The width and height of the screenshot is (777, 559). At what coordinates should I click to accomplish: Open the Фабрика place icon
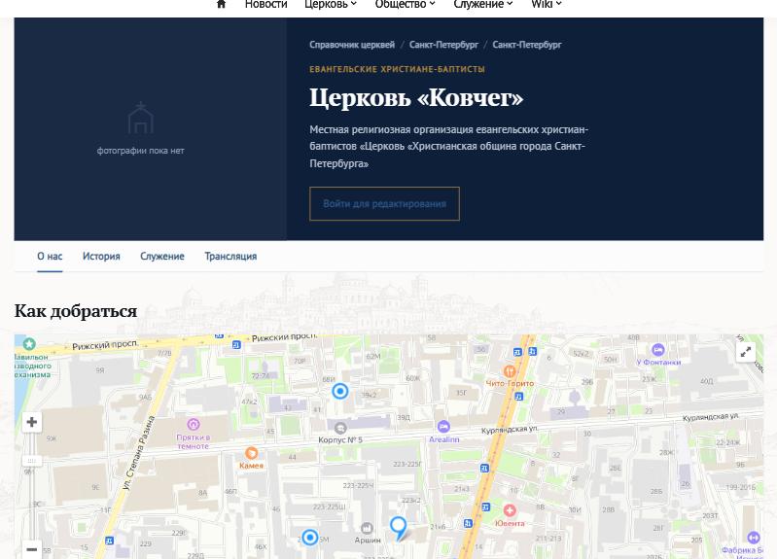754,538
